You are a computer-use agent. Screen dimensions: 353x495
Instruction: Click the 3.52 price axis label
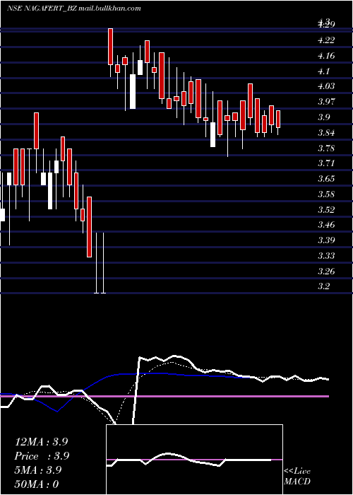point(326,210)
